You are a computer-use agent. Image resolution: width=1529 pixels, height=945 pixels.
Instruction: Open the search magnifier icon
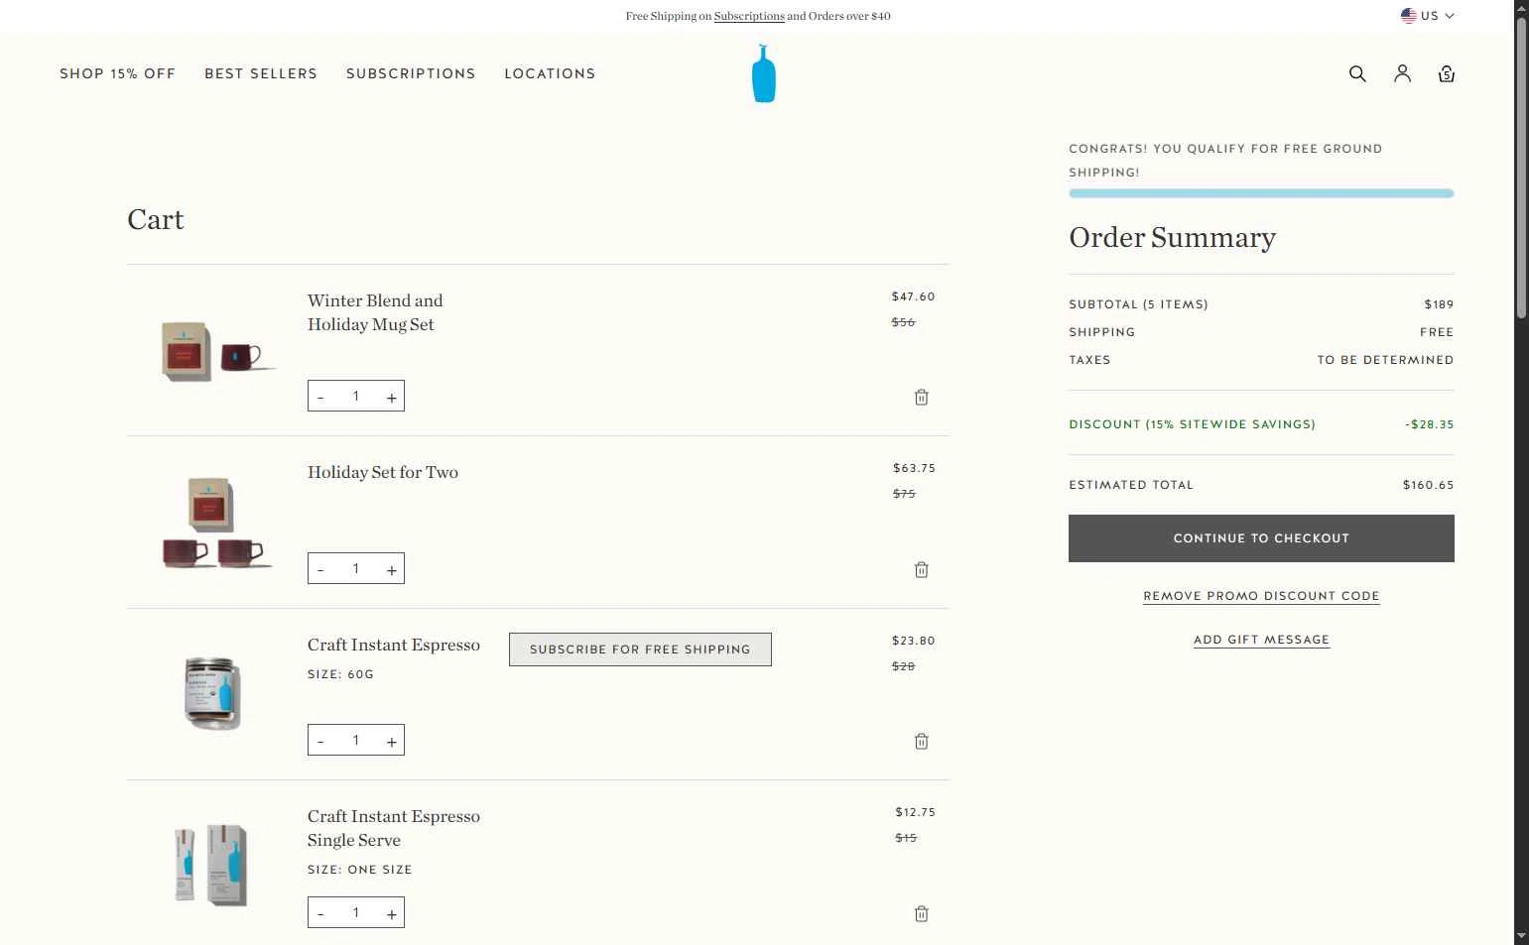1357,73
